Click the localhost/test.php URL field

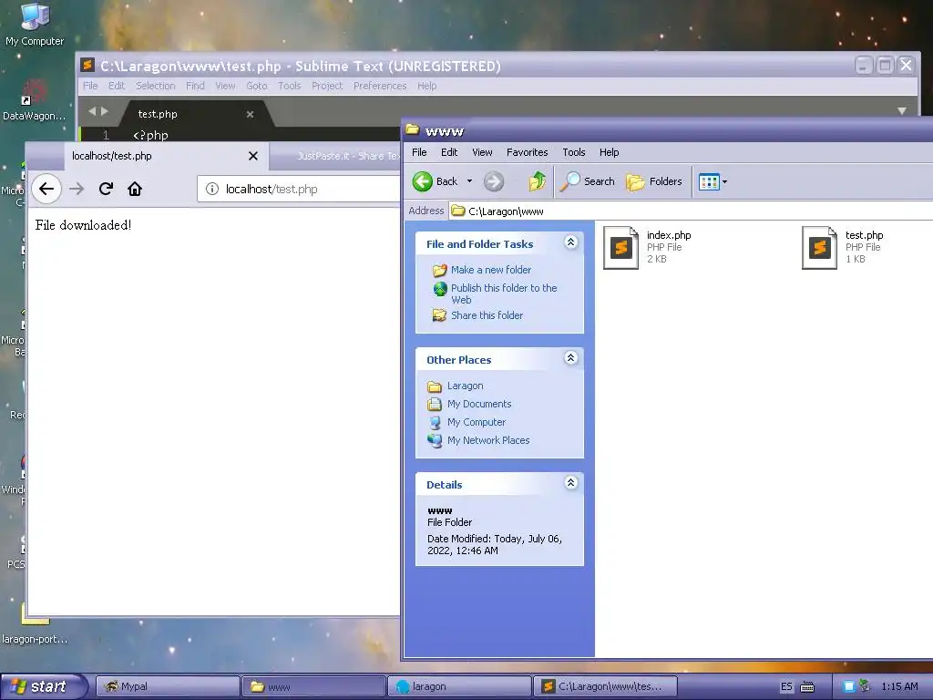299,189
